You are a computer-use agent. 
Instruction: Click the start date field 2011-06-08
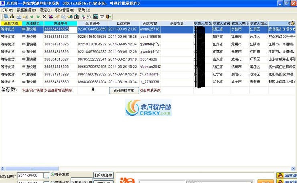31,175
